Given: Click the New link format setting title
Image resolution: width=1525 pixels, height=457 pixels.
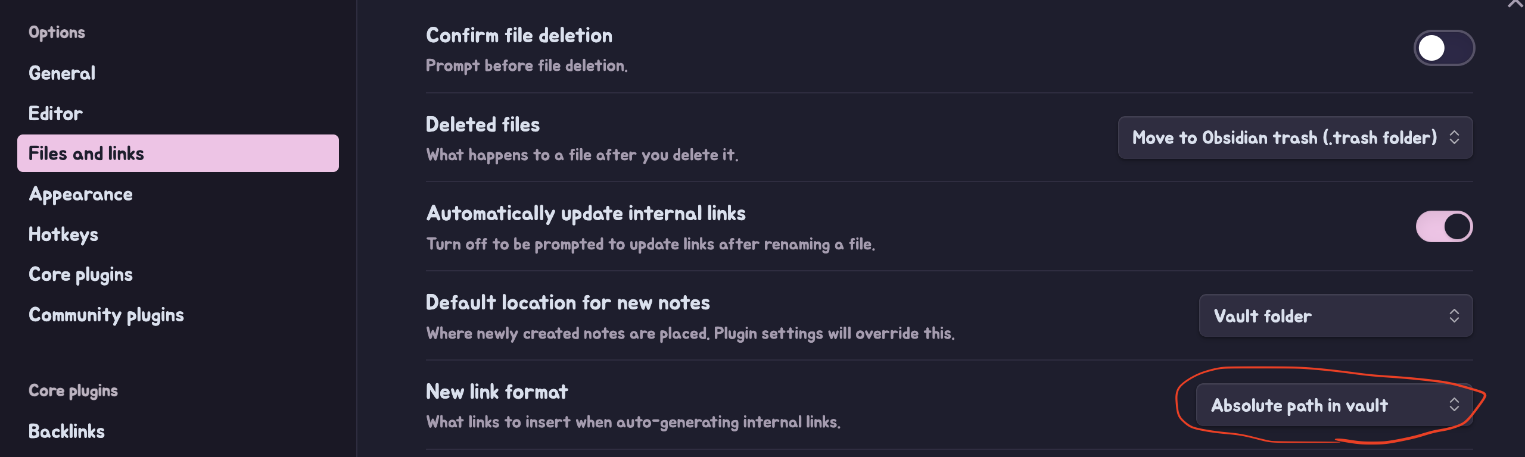Looking at the screenshot, I should tap(497, 392).
